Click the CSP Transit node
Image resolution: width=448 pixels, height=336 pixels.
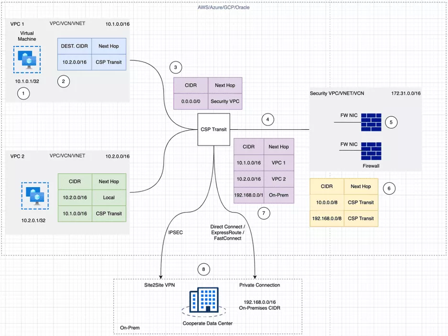(213, 129)
